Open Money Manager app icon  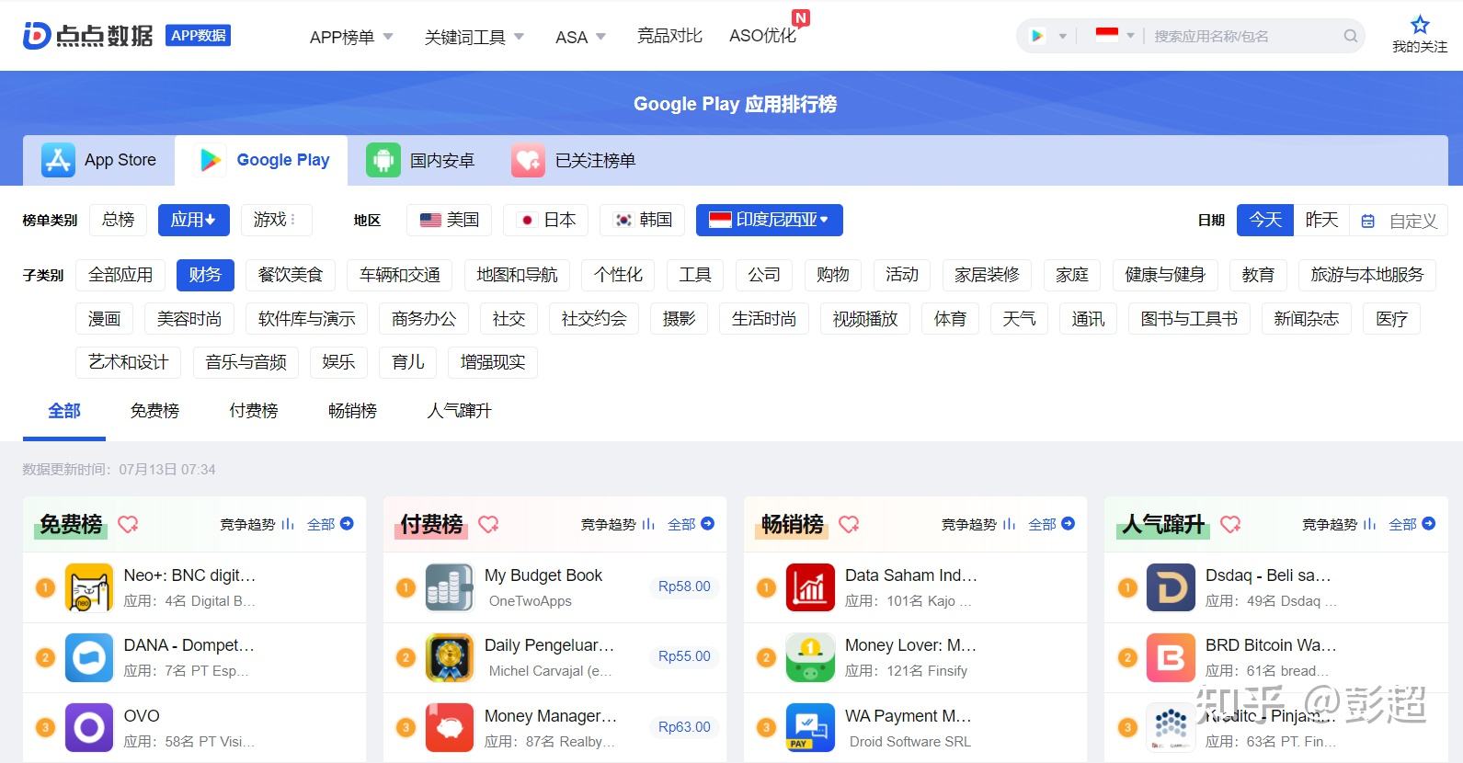point(450,727)
